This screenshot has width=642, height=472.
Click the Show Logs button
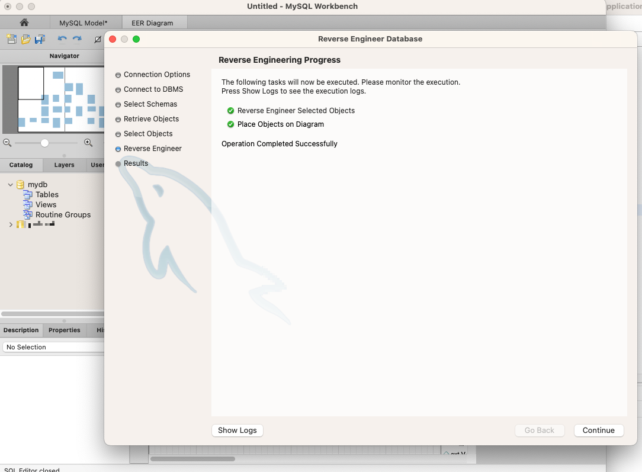coord(237,430)
